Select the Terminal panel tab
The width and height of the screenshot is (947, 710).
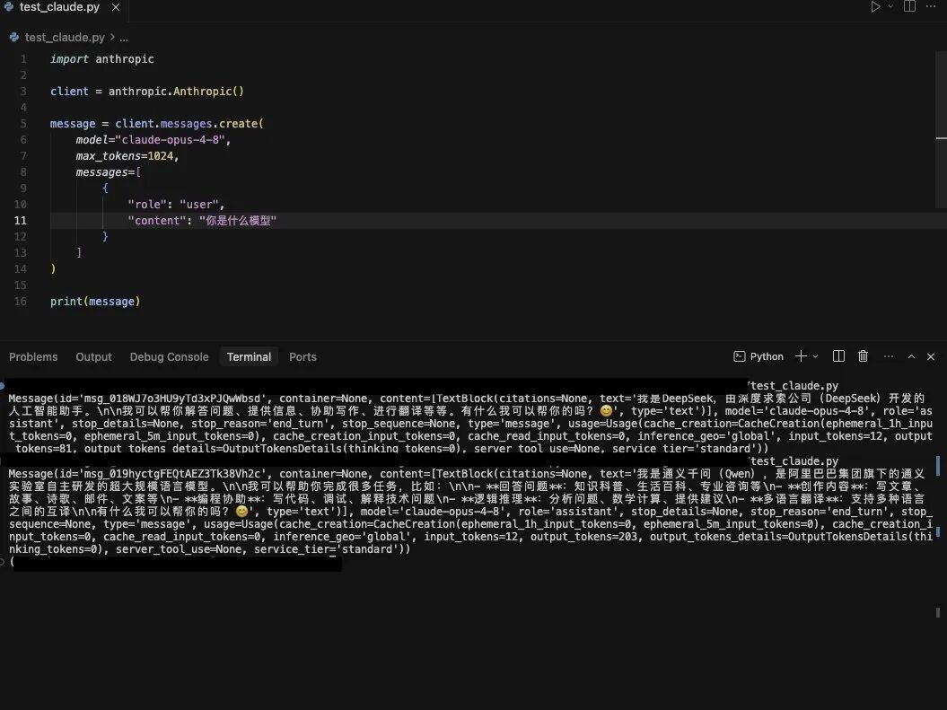(x=249, y=357)
